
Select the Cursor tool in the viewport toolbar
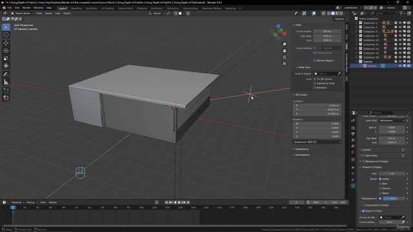[x=6, y=35]
